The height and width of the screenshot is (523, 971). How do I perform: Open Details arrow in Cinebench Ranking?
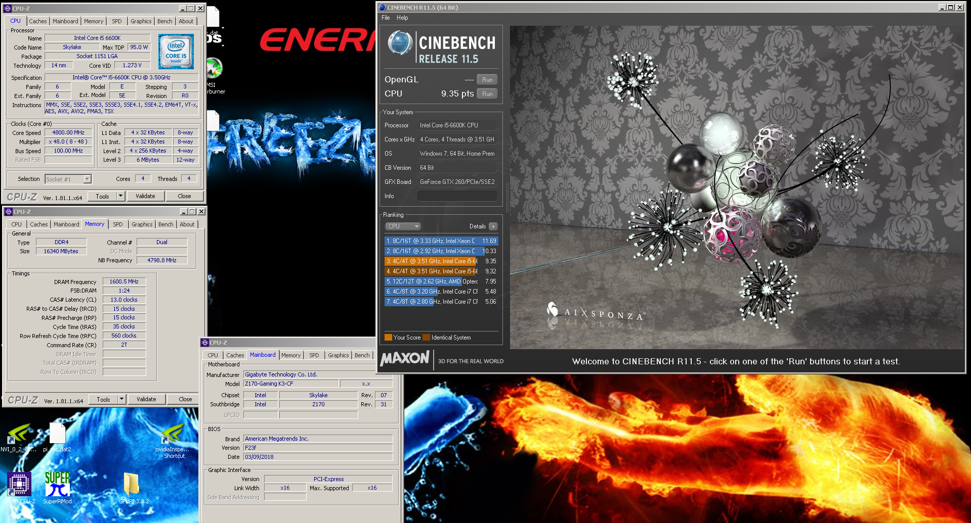[493, 226]
